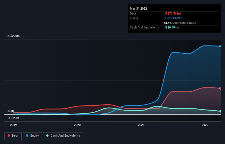Click the 2020 x-axis label
225x144 pixels.
pos(77,125)
